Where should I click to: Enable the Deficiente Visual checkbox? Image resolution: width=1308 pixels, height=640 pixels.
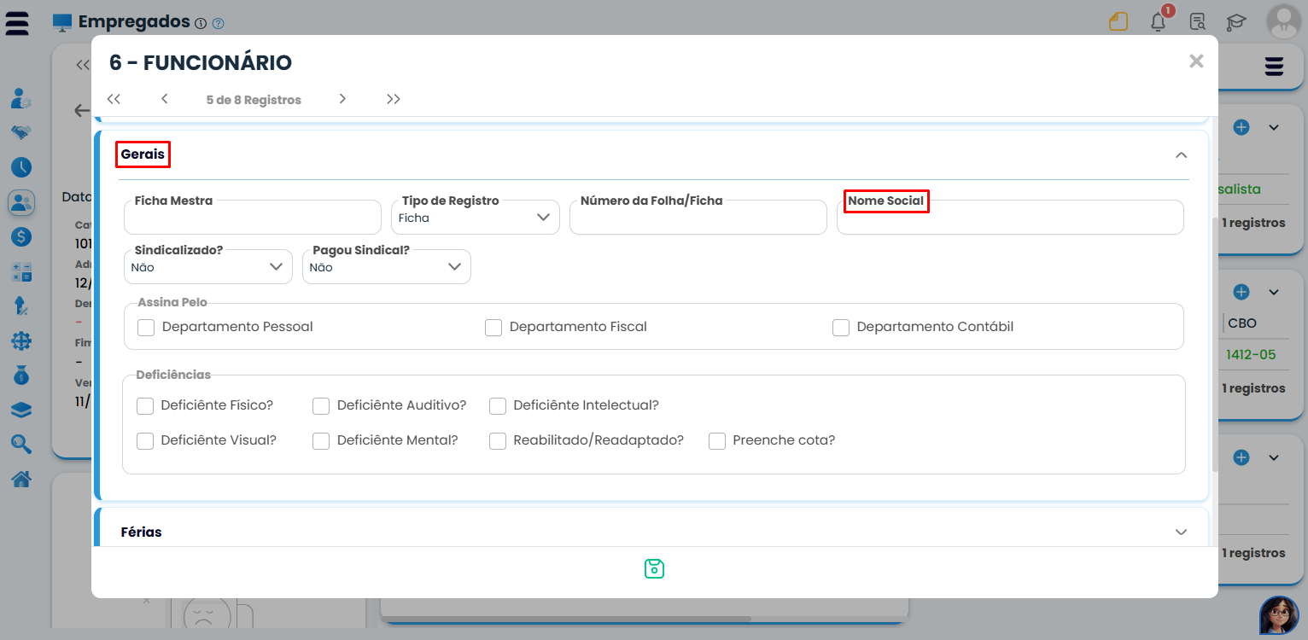point(145,441)
